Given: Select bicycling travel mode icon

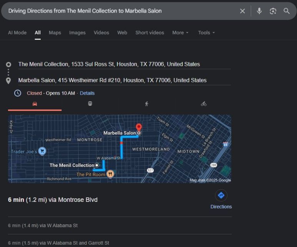Looking at the screenshot, I should click(204, 104).
